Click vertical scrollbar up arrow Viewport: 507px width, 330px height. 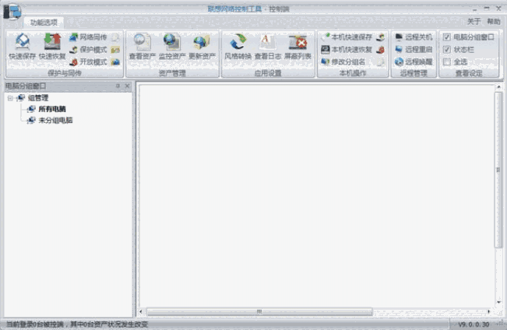498,87
